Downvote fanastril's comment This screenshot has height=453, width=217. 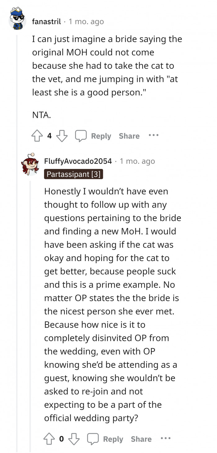point(62,136)
